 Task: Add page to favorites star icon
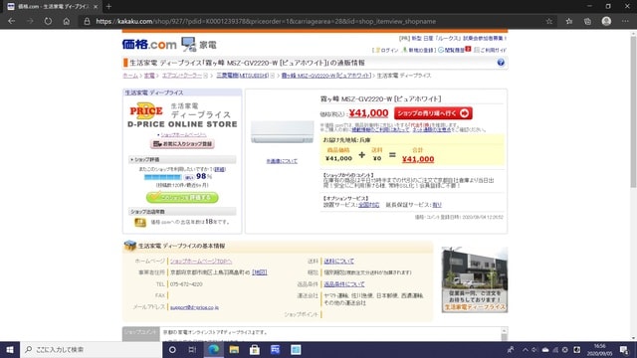[549, 21]
